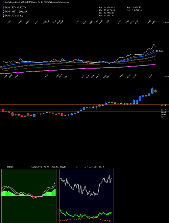Open the MACD histogram panel
This screenshot has height=223, width=169.
29,196
